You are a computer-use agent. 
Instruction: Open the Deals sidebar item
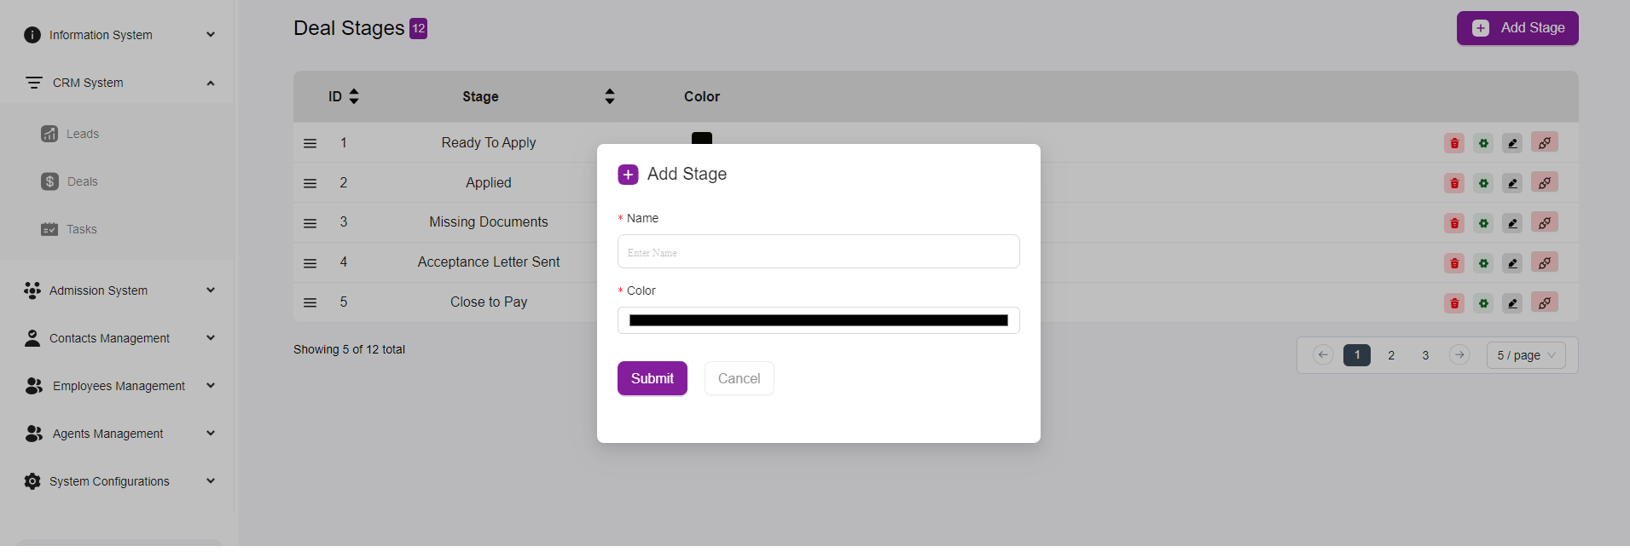pos(82,181)
